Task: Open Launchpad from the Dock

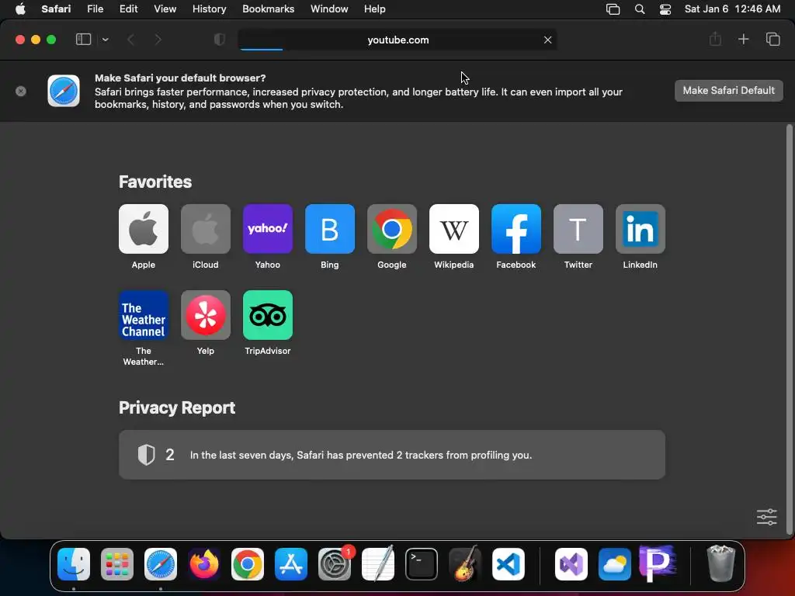Action: point(117,564)
